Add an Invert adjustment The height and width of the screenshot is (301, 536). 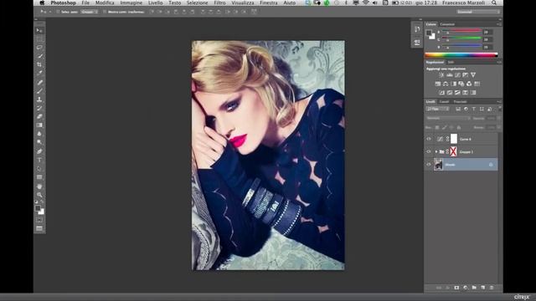point(441,93)
